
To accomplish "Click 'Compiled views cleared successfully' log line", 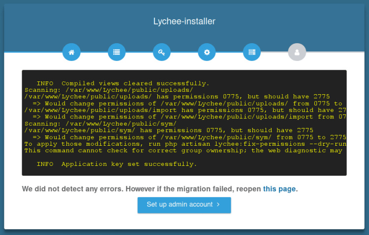I will click(x=123, y=83).
